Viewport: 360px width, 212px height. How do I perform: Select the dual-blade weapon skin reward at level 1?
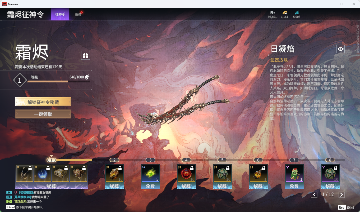coord(25,174)
